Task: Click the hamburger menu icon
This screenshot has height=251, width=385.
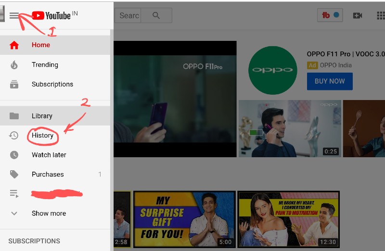Action: click(14, 16)
